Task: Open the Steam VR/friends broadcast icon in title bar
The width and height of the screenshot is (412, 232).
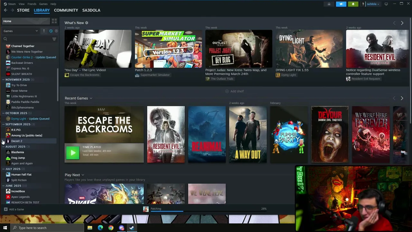Action: click(329, 4)
